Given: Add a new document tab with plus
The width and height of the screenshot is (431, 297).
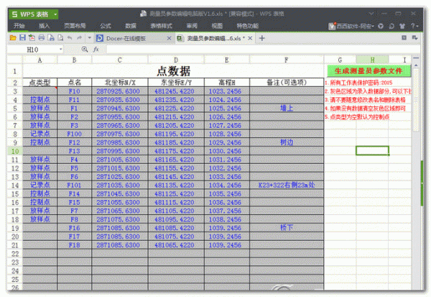Looking at the screenshot, I should click(262, 38).
